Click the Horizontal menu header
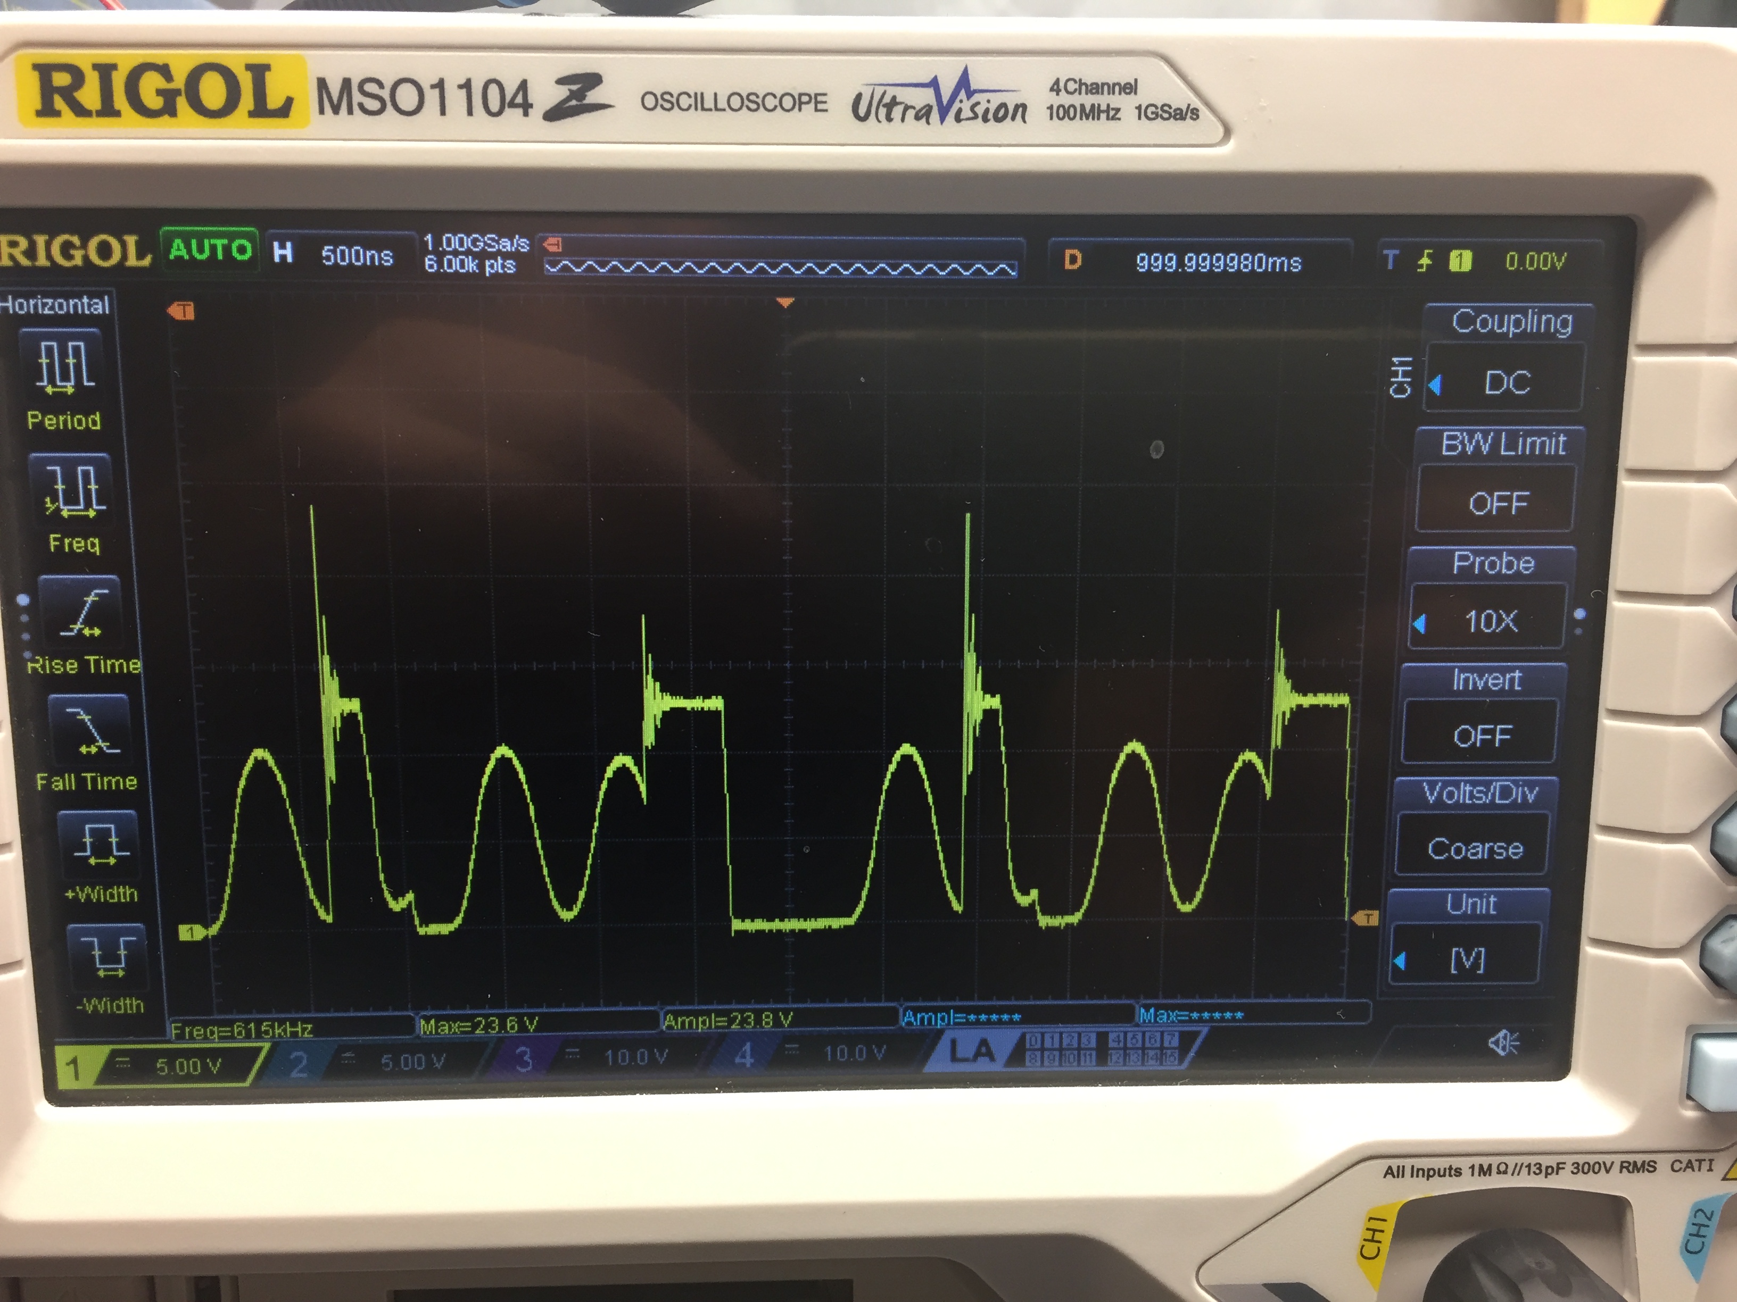Screen dimensions: 1737x1302 55,305
